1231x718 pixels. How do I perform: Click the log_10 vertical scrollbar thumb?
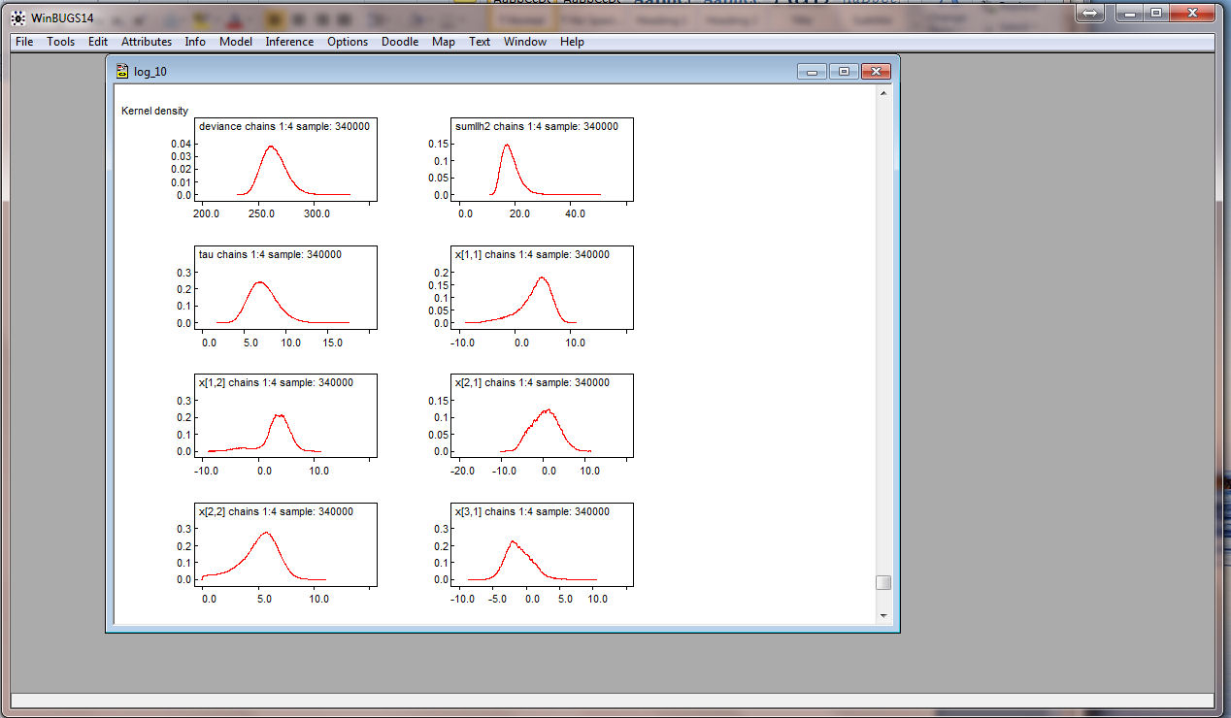pos(882,582)
